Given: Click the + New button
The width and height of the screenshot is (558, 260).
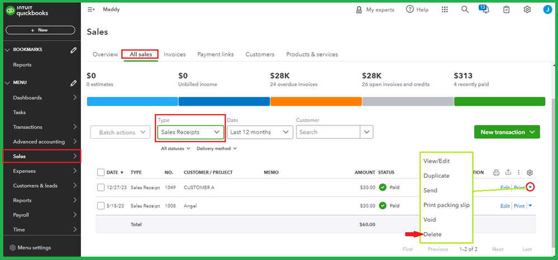Looking at the screenshot, I should tap(40, 30).
